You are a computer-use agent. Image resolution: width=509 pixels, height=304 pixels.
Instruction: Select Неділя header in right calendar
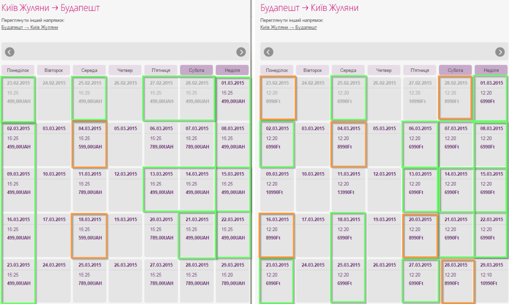coord(491,70)
